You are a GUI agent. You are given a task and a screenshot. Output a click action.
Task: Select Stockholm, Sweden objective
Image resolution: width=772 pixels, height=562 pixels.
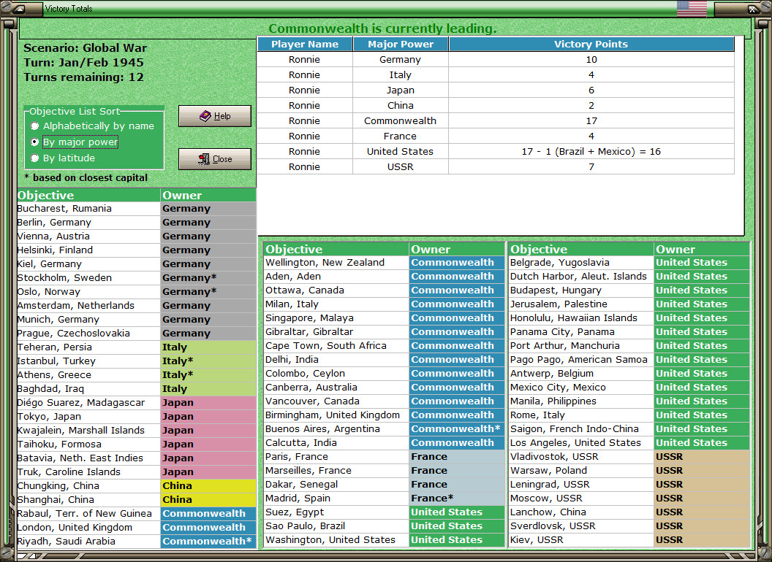point(88,278)
